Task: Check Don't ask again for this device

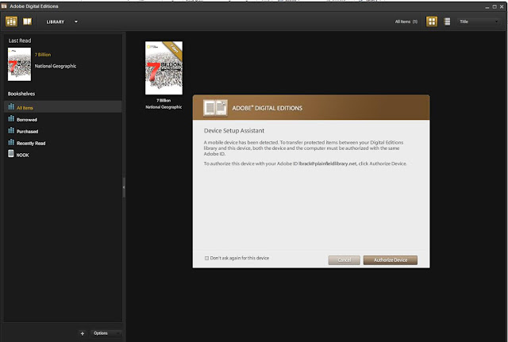Action: click(206, 258)
